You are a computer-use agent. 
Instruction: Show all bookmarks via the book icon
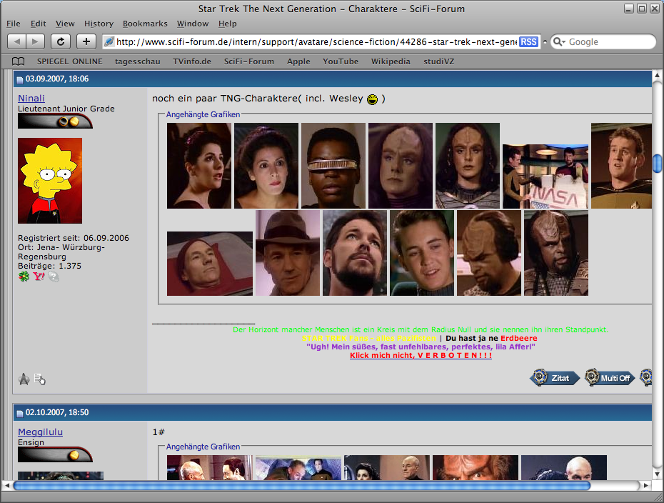(19, 61)
